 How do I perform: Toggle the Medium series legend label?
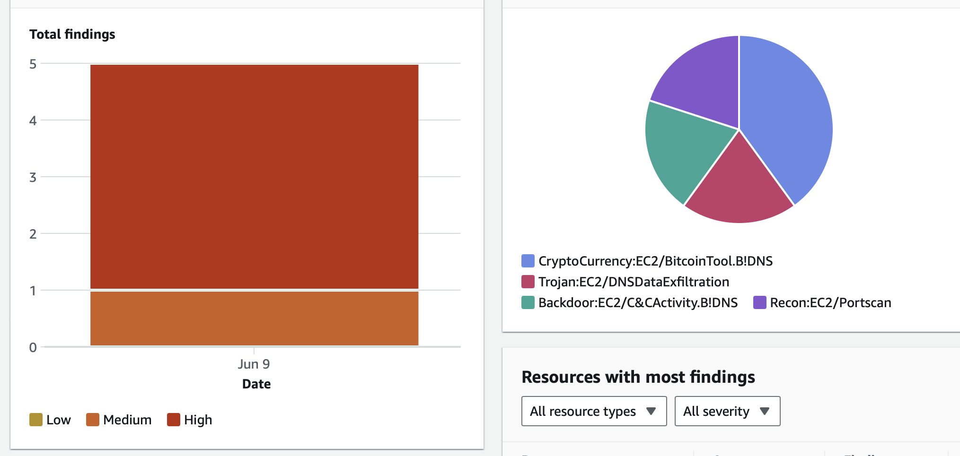pos(127,420)
